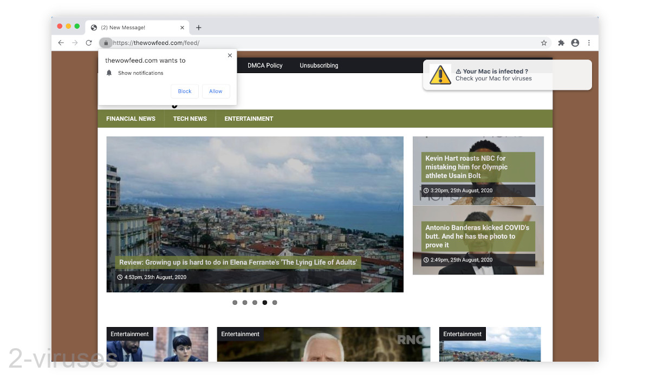Open the DMCA Policy link
This screenshot has height=379, width=650.
(x=265, y=65)
